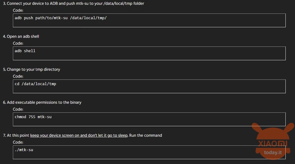Click the 'Code:' label above adb shell
The image size is (295, 164).
tap(18, 43)
